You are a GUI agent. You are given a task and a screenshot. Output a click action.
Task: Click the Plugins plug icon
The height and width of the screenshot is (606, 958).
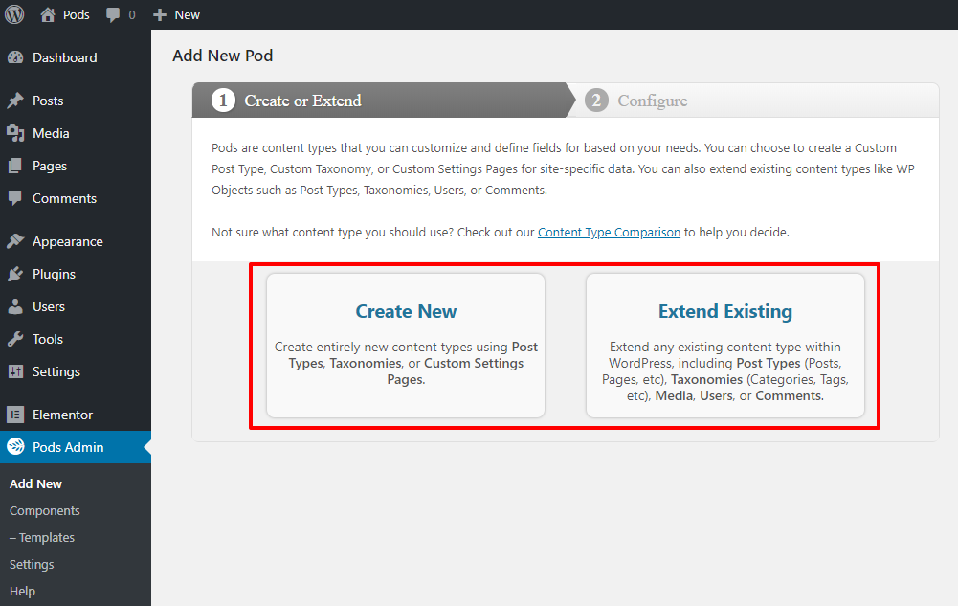(15, 274)
